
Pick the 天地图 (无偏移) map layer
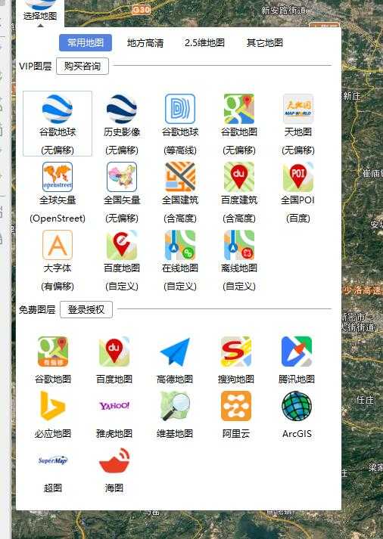coord(298,123)
